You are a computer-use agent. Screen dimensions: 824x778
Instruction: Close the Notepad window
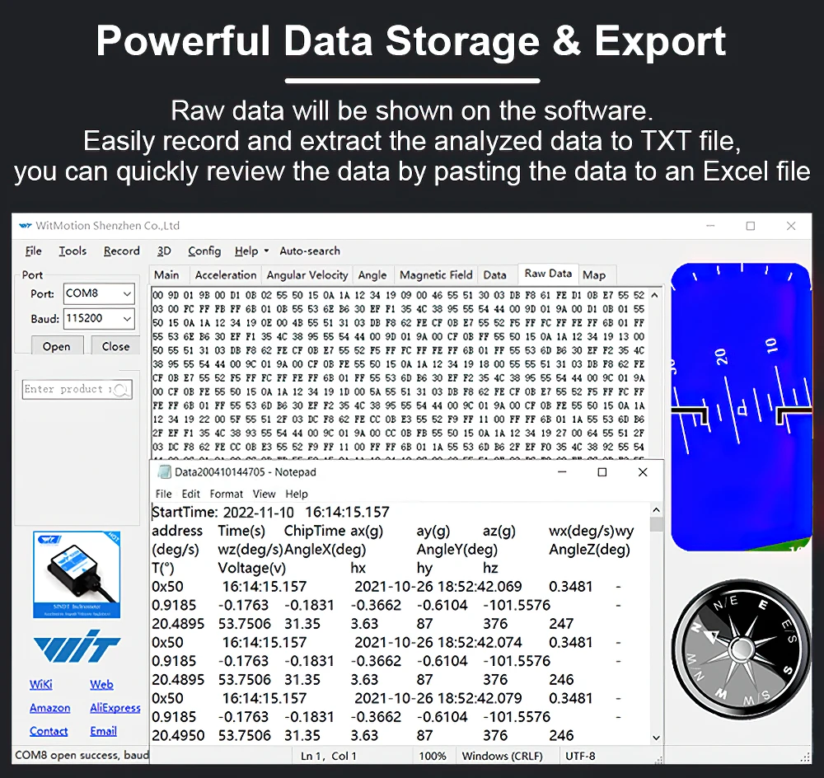[x=643, y=471]
